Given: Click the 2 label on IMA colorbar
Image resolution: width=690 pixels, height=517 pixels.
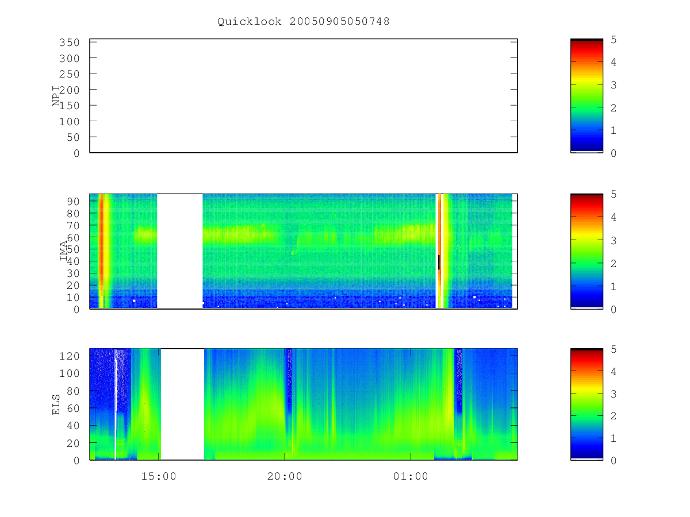Looking at the screenshot, I should tap(614, 263).
